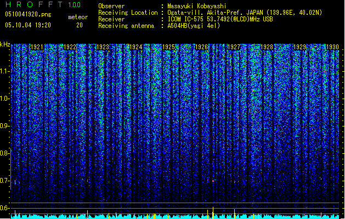Click the meteor label

(78, 17)
